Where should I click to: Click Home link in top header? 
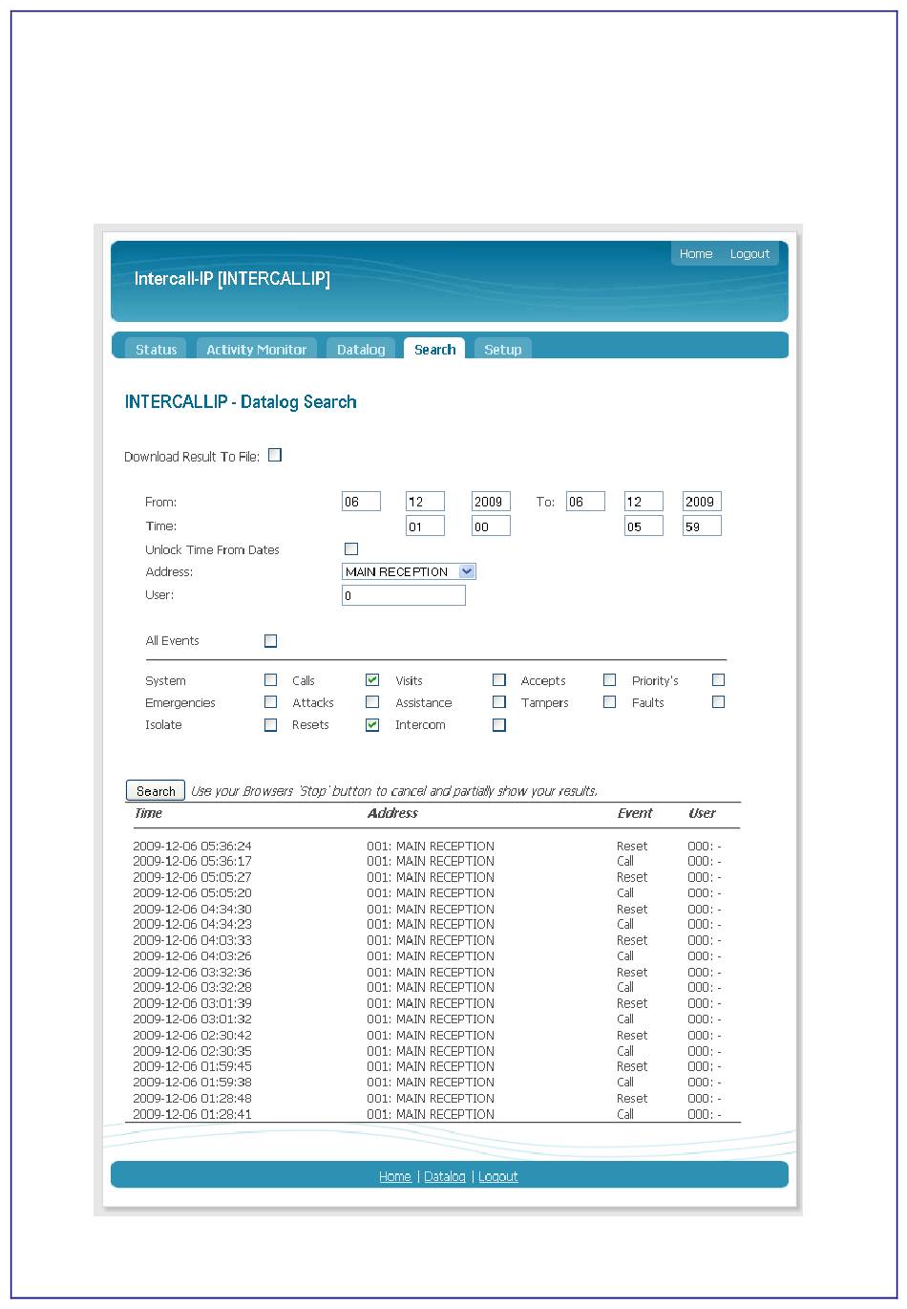click(x=696, y=253)
